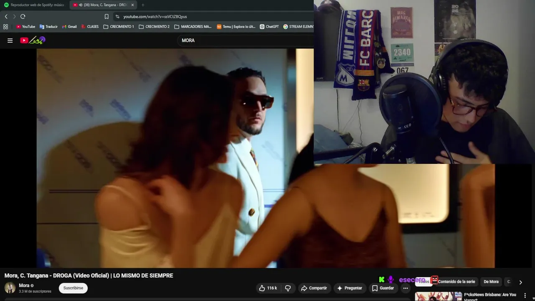535x301 pixels.
Task: Open the Temu bookmark
Action: pos(236,26)
